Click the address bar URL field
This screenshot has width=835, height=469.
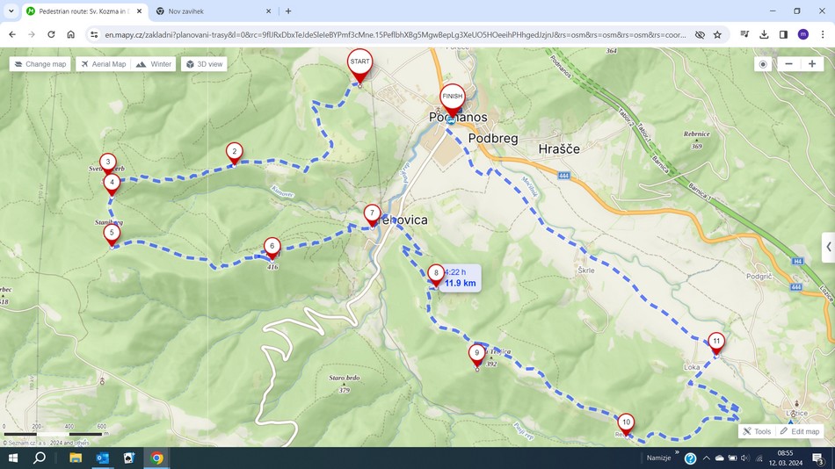396,34
